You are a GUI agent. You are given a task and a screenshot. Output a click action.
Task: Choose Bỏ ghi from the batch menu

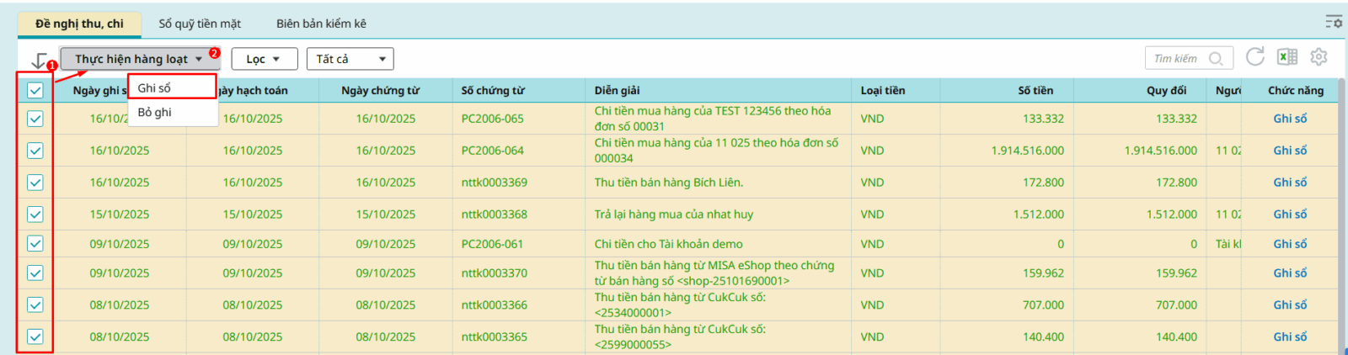(x=173, y=112)
